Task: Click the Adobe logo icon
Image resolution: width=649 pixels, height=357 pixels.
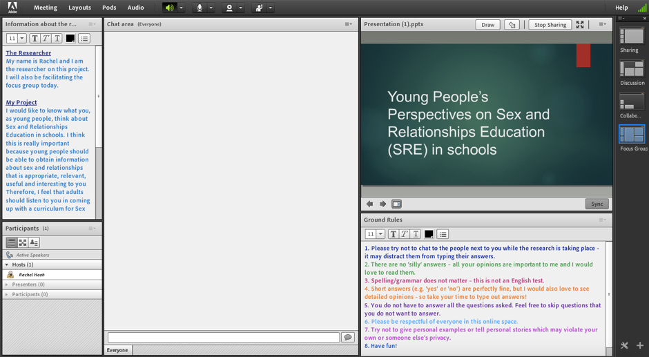Action: (12, 7)
